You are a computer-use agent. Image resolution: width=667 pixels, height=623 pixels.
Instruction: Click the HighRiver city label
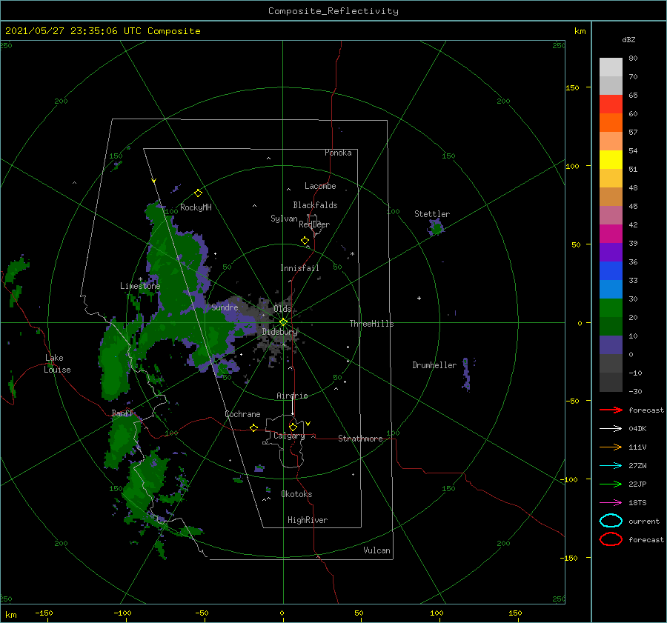pyautogui.click(x=308, y=520)
